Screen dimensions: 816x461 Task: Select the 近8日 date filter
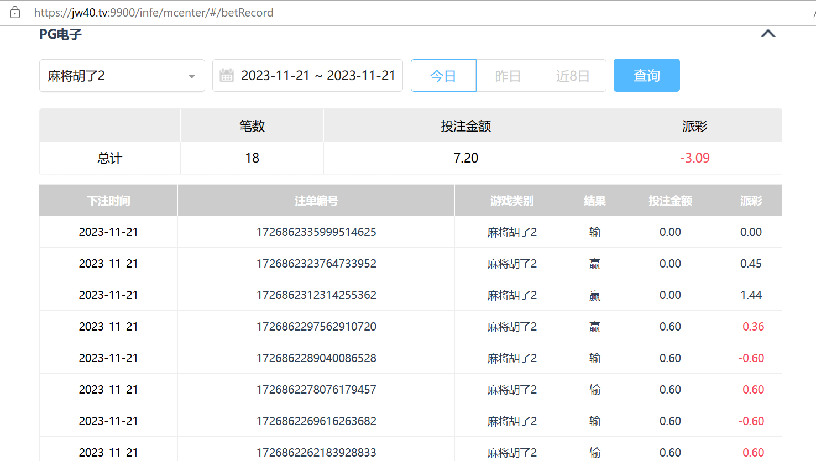pos(573,76)
